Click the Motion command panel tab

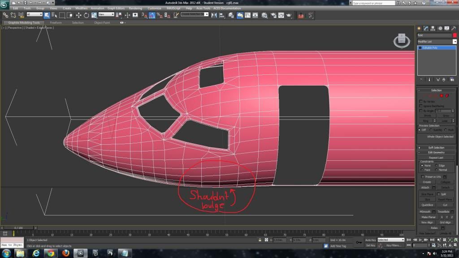pos(441,28)
